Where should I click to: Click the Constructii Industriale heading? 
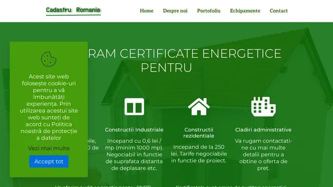[134, 130]
